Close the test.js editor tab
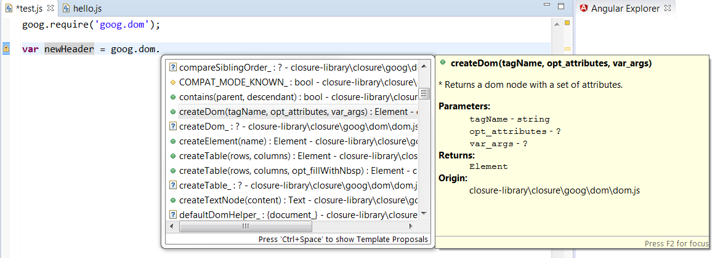The width and height of the screenshot is (715, 258). (50, 9)
